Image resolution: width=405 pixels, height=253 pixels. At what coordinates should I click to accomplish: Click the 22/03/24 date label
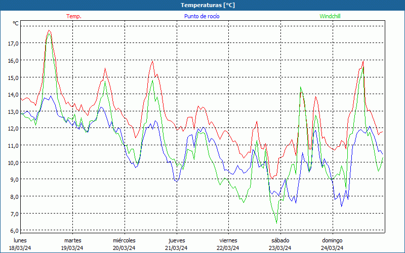point(228,248)
